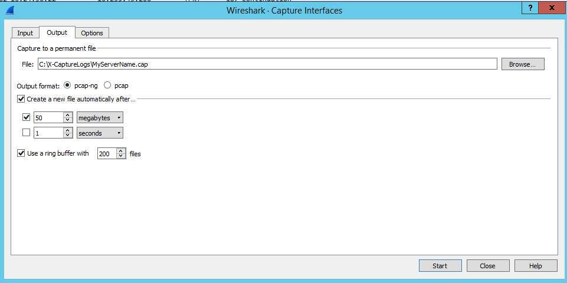
Task: Open the seconds unit dropdown
Action: point(100,133)
